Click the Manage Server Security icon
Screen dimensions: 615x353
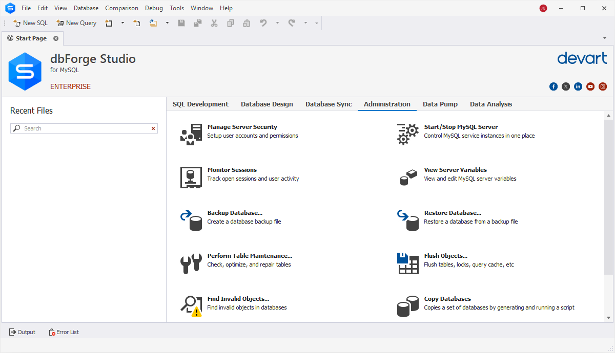(191, 134)
